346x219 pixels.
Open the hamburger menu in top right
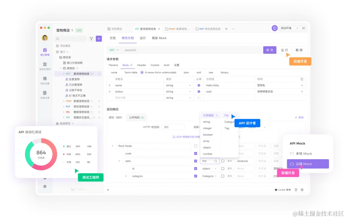[x=304, y=28]
